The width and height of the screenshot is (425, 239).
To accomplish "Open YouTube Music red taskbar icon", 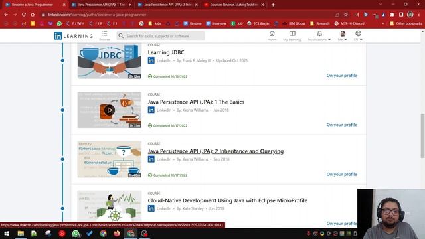I will (62, 234).
